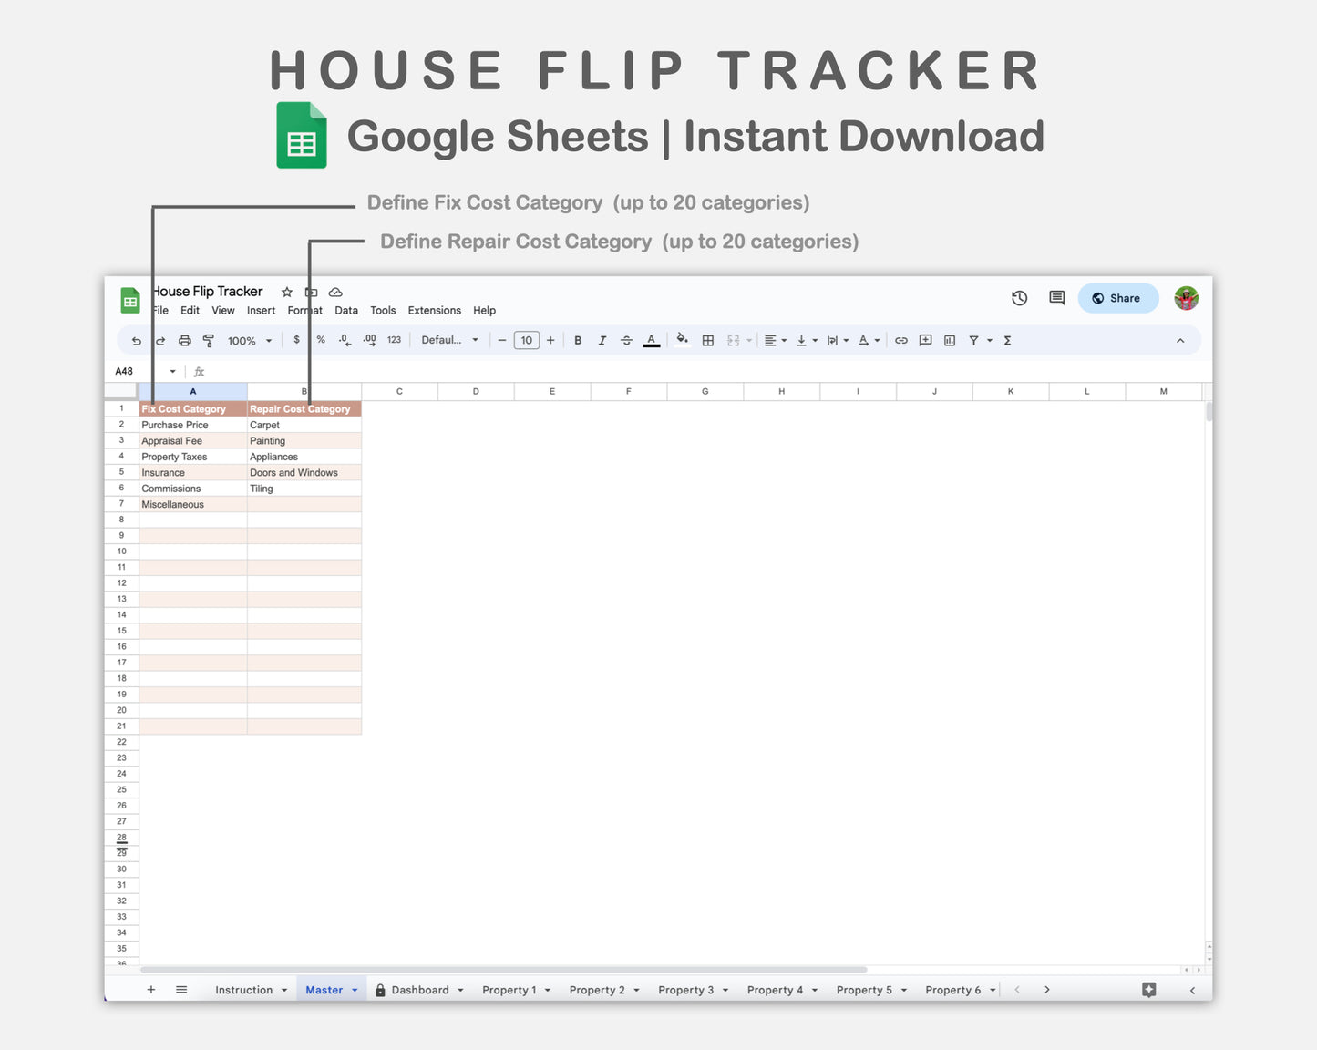Select the Print icon in the toolbar
Viewport: 1317px width, 1050px height.
[x=185, y=340]
